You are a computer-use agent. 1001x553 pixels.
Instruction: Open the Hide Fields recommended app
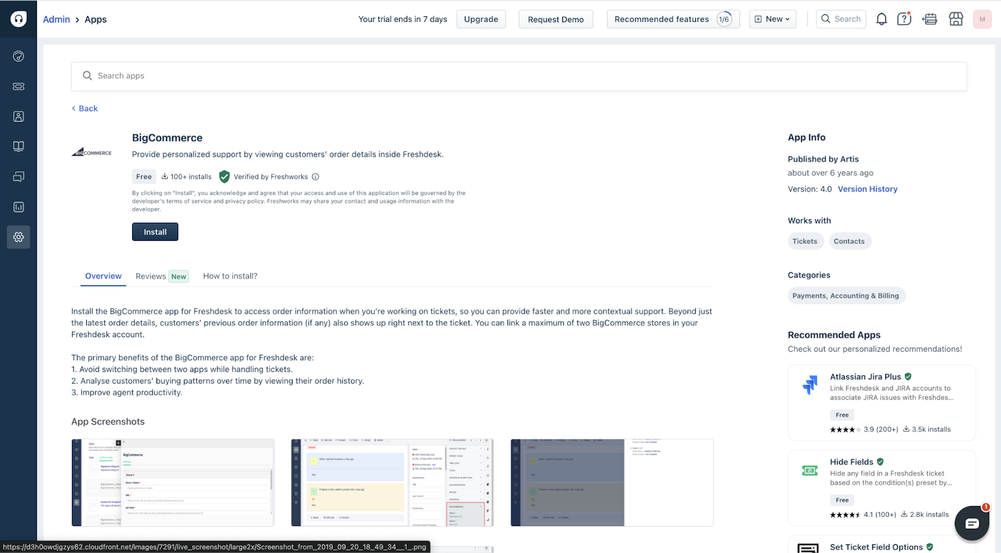point(882,488)
